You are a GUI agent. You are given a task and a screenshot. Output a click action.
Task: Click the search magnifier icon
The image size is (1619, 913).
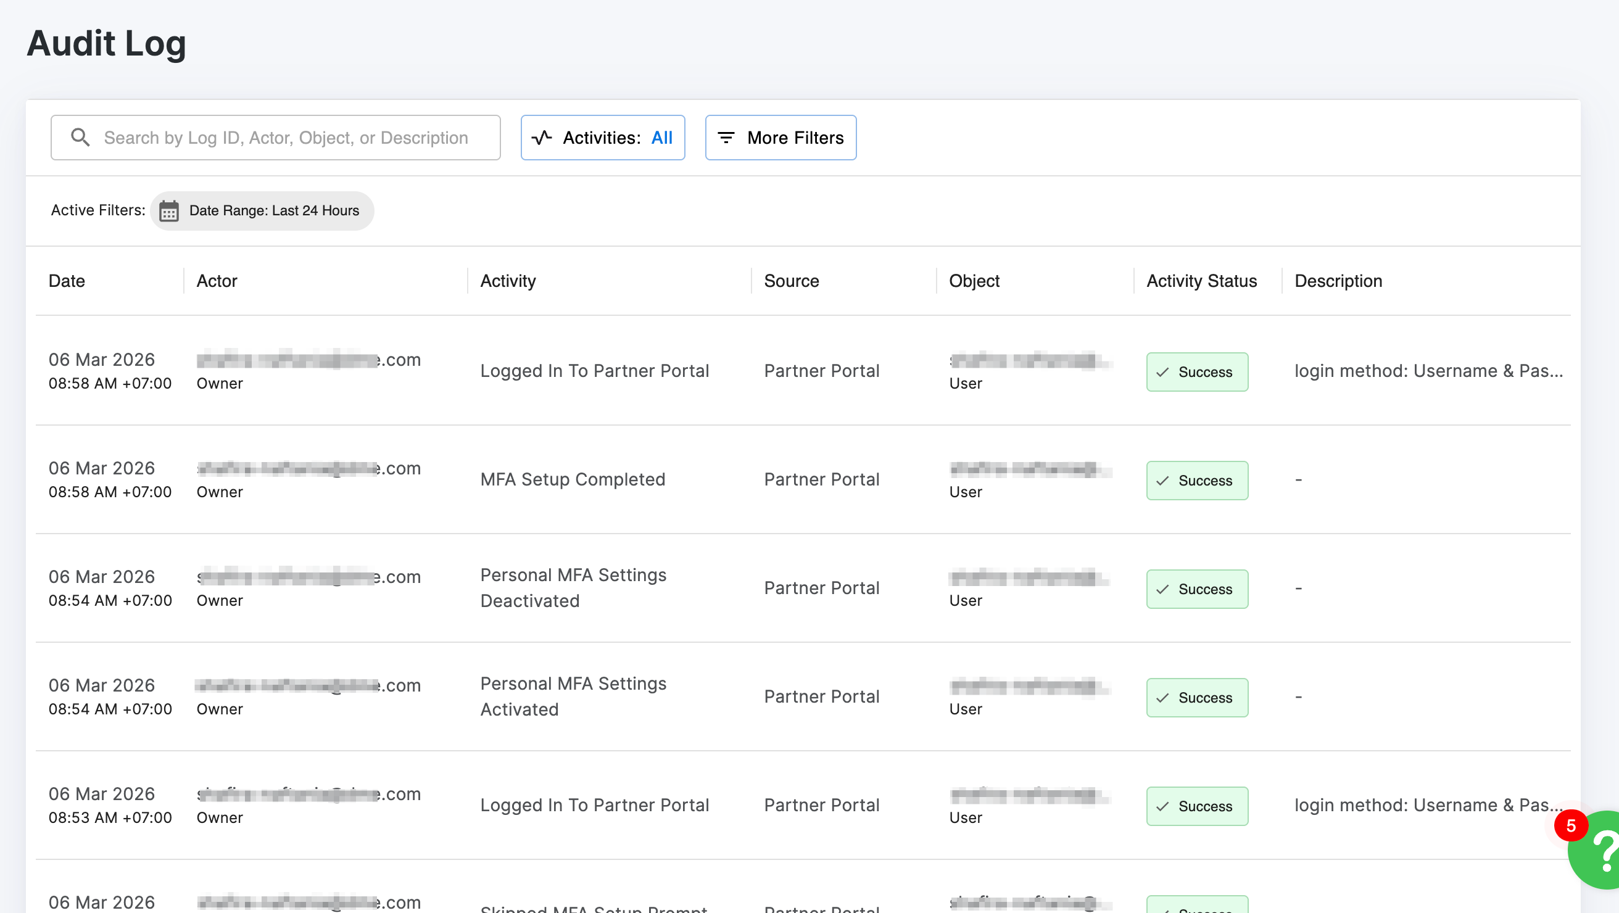coord(80,137)
